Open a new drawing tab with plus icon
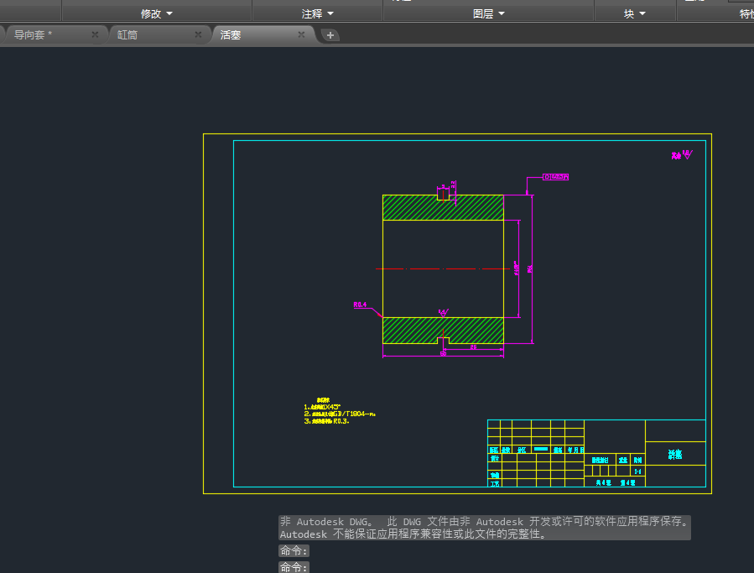 tap(330, 34)
